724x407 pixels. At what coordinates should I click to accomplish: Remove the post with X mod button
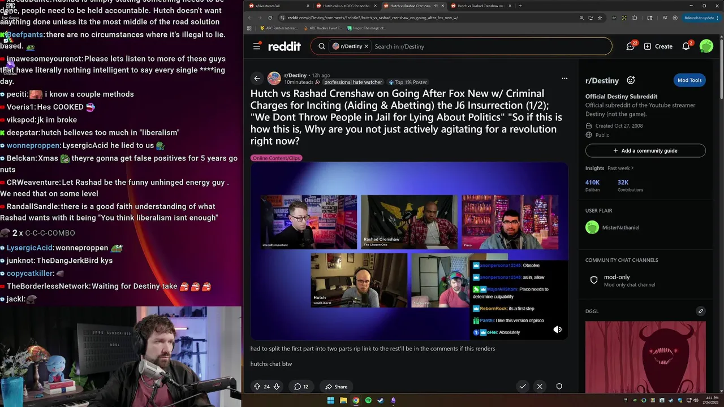point(540,387)
